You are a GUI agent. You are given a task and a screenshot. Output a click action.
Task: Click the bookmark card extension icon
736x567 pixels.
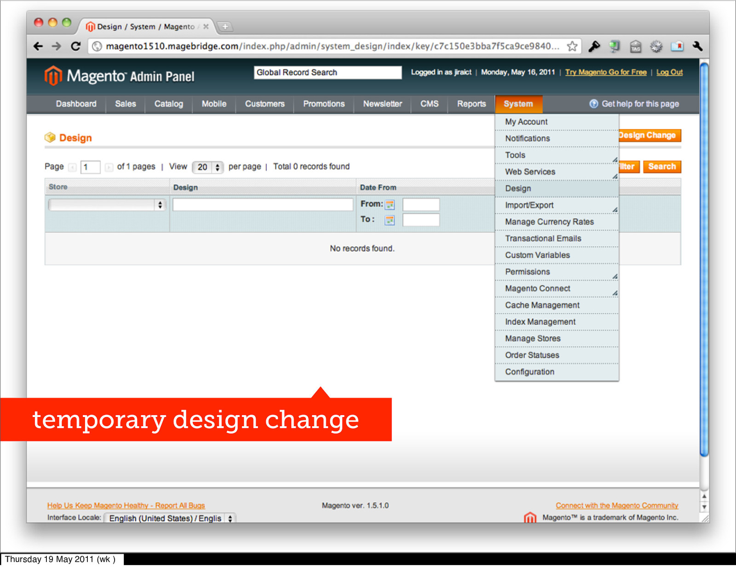(677, 46)
